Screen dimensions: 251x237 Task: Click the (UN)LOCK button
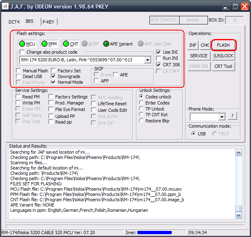point(223,56)
